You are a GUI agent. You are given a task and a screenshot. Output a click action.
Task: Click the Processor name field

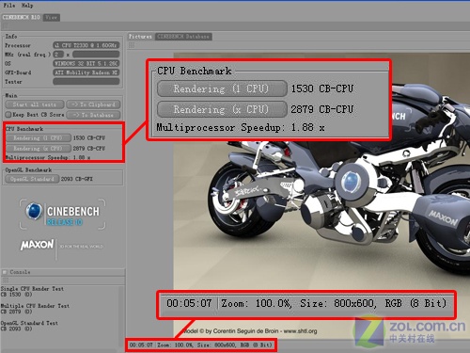[x=86, y=45]
